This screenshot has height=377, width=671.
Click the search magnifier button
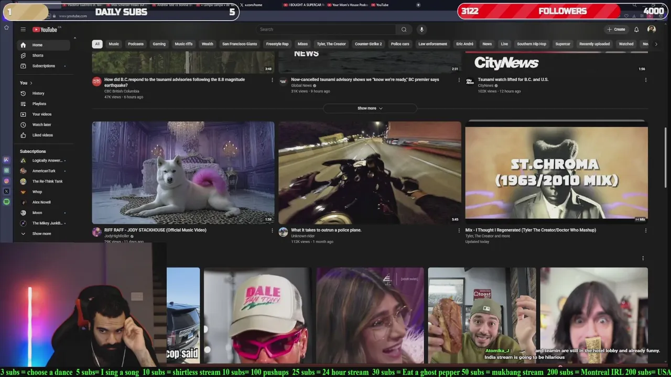pos(404,29)
